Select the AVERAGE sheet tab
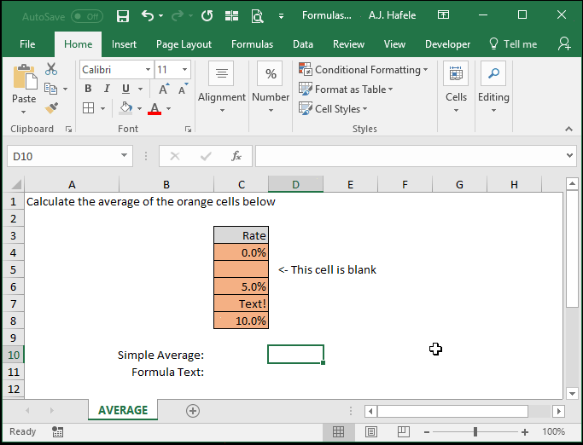Screen dimensions: 583x445 tap(123, 410)
